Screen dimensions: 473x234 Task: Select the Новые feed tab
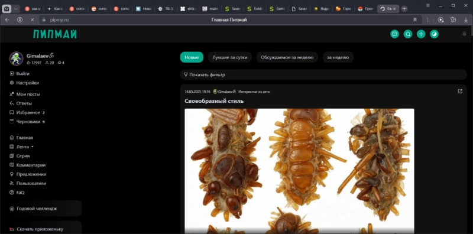[192, 57]
